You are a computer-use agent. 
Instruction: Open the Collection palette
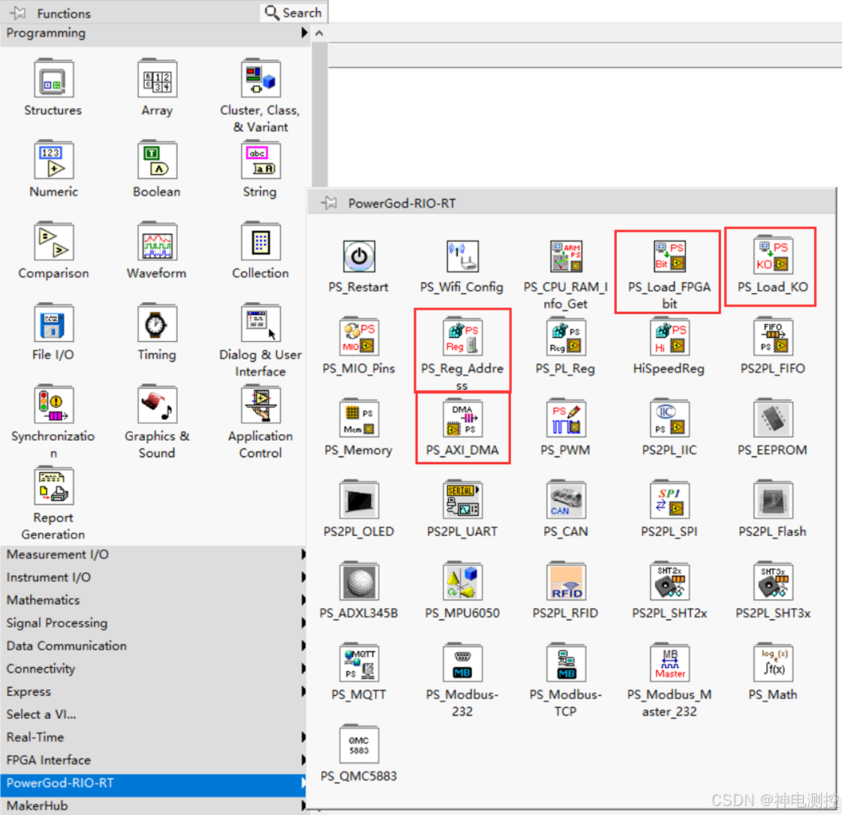click(260, 242)
